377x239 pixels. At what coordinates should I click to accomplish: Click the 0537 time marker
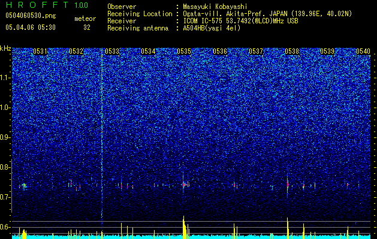coord(256,51)
